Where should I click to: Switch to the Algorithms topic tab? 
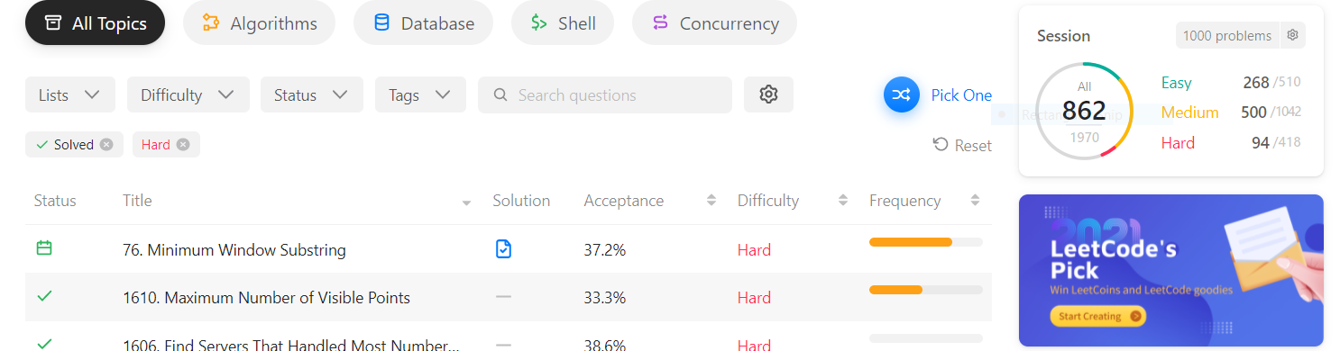click(259, 23)
